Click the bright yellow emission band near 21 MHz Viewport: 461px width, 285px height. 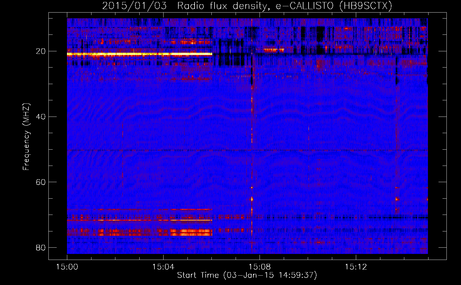click(x=140, y=54)
